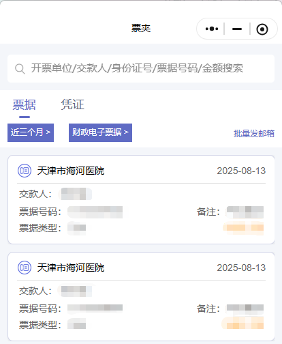Expand the 财政电子票据 type filter
This screenshot has height=344, width=282.
point(100,132)
